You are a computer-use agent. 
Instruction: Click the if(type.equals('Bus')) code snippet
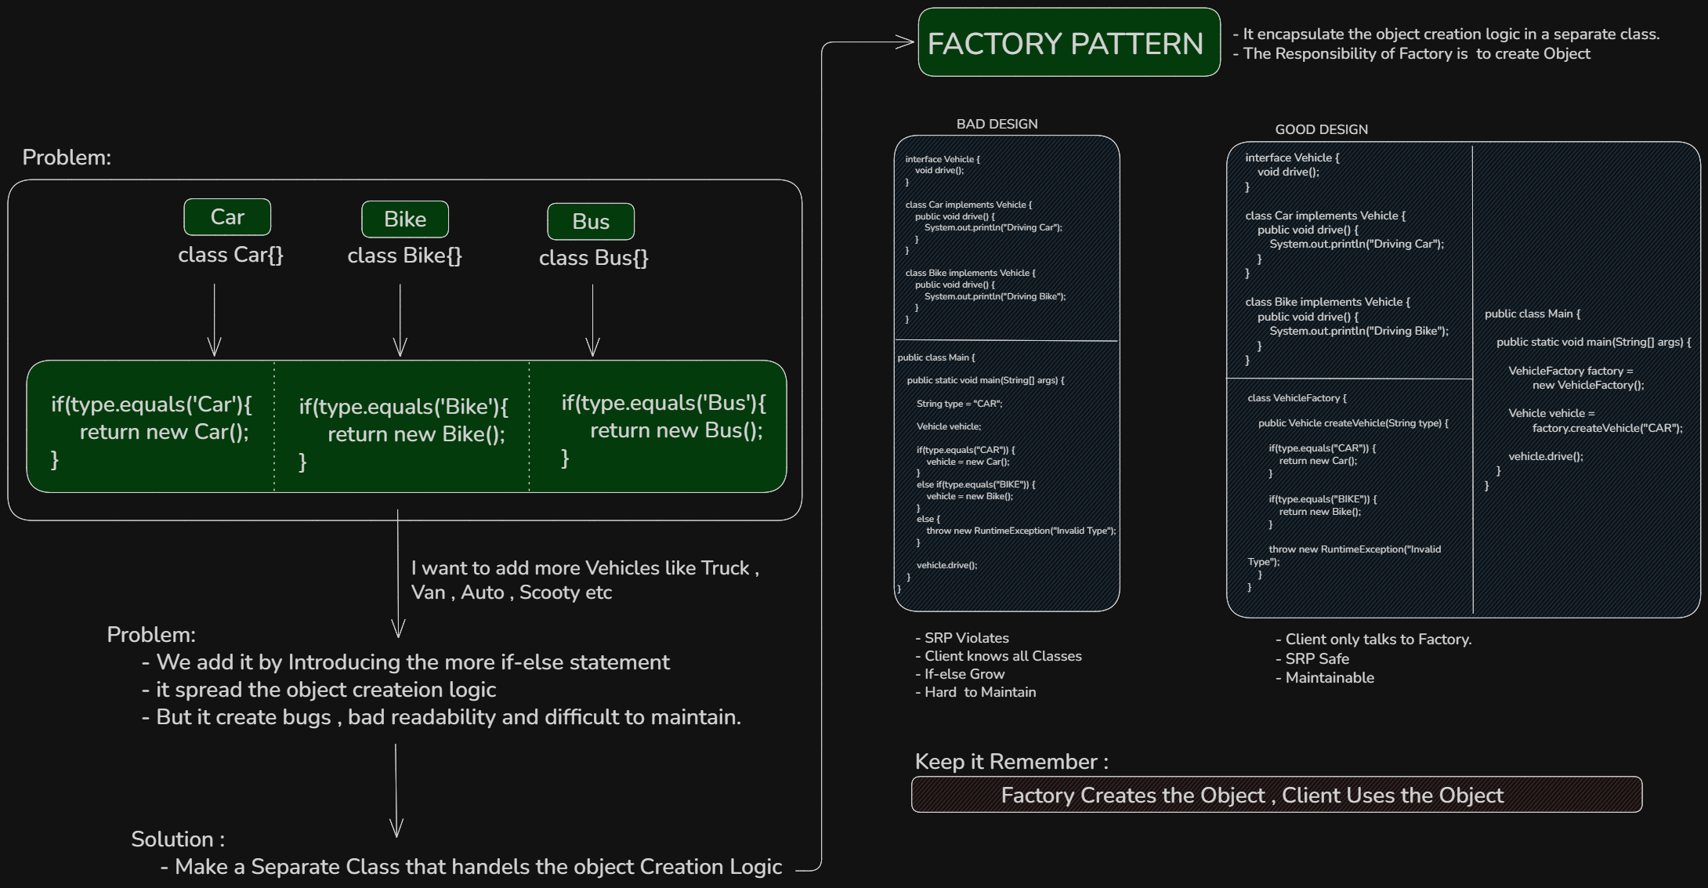coord(663,430)
